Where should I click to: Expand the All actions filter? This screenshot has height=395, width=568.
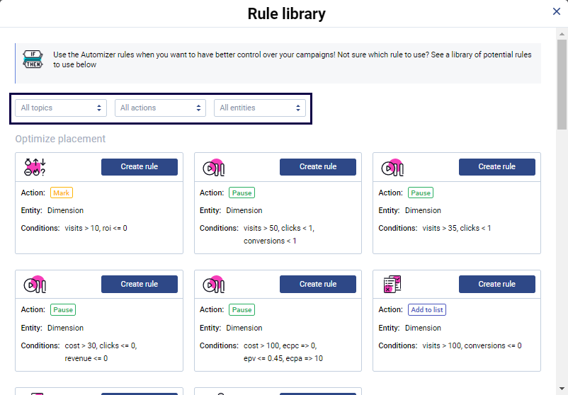pyautogui.click(x=160, y=108)
